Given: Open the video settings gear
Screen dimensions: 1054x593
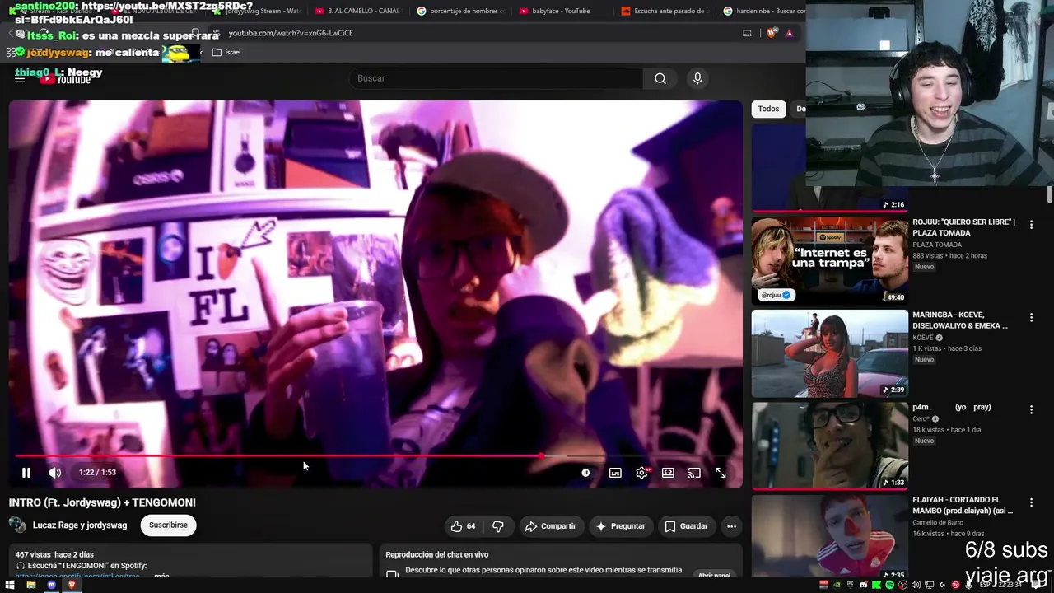Looking at the screenshot, I should pos(641,473).
